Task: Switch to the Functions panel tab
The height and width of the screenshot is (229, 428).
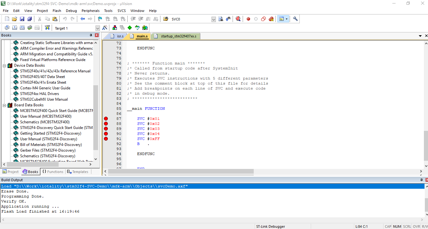Action: click(52, 172)
